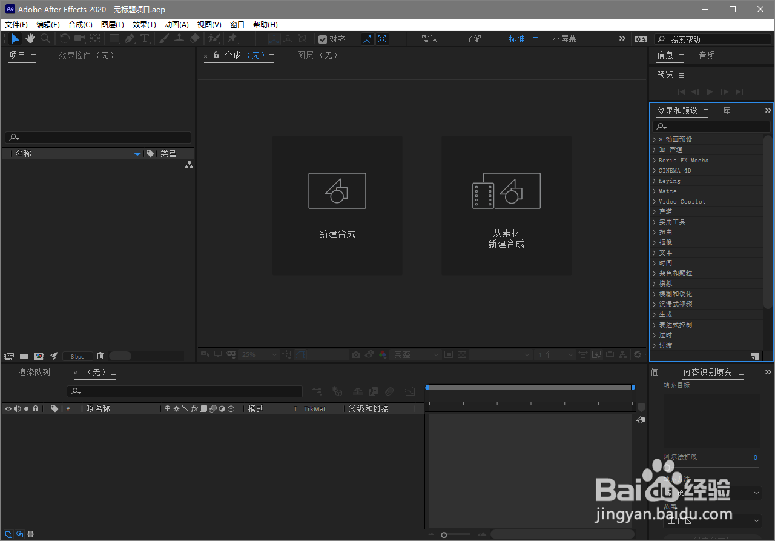The image size is (775, 541).
Task: Switch to the 渲染队列 tab
Action: [35, 372]
